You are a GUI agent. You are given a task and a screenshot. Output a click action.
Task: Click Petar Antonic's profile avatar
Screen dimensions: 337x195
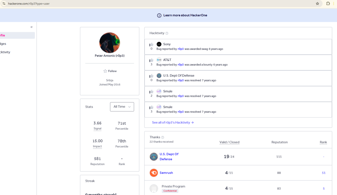(x=110, y=43)
